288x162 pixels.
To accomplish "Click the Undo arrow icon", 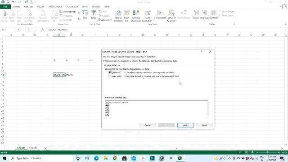I will tap(13, 2).
